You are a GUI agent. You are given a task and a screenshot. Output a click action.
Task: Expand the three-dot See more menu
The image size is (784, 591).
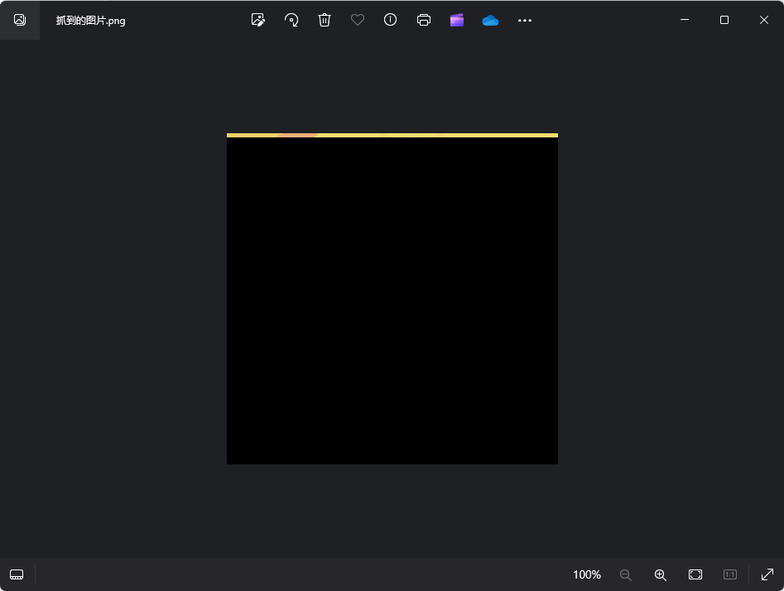point(525,20)
